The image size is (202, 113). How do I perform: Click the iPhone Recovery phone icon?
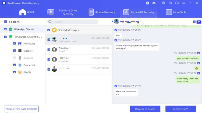pos(91,12)
